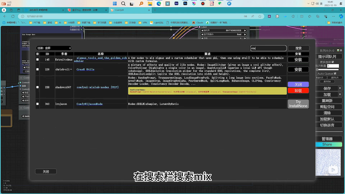
Task: Open the Ps icon in the taskbar
Action: tap(185, 3)
